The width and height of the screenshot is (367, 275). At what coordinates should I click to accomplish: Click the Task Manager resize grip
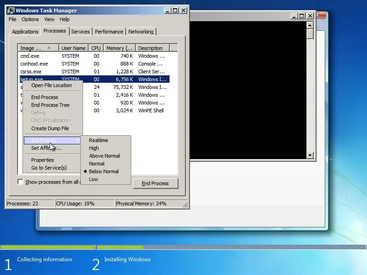click(186, 204)
